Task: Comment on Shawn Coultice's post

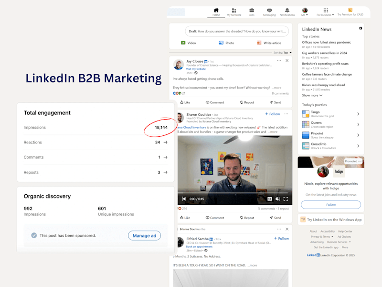Action: pos(214,218)
